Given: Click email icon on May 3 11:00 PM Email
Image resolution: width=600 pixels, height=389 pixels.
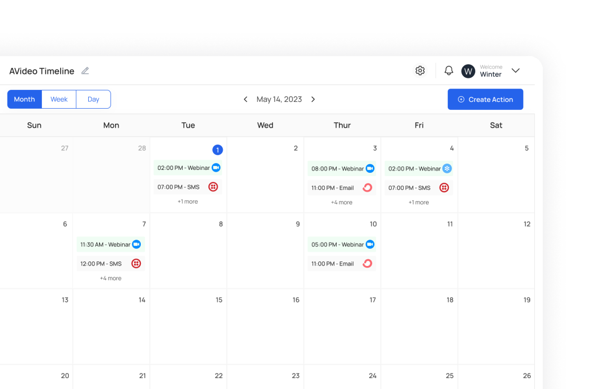Looking at the screenshot, I should (368, 188).
